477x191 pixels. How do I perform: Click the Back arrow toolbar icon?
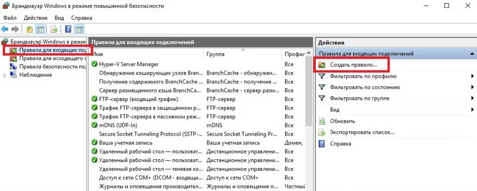pos(5,29)
